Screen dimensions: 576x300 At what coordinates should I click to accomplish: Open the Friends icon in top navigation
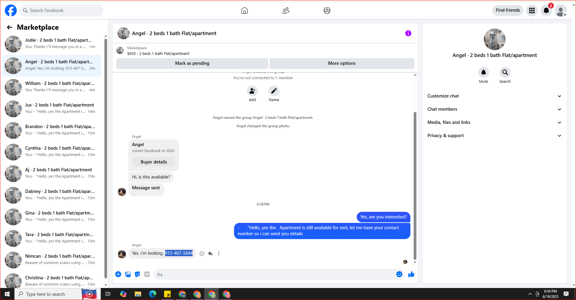pyautogui.click(x=286, y=10)
